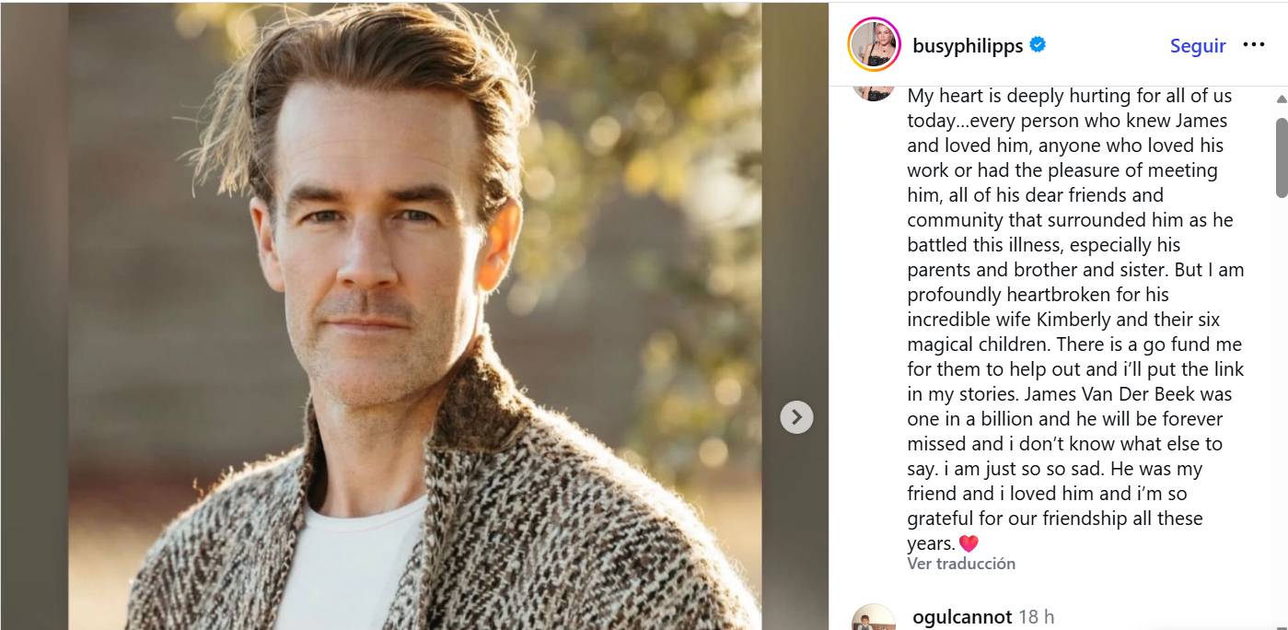Open the three-dot more options menu
Viewport: 1288px width, 630px height.
pos(1254,45)
